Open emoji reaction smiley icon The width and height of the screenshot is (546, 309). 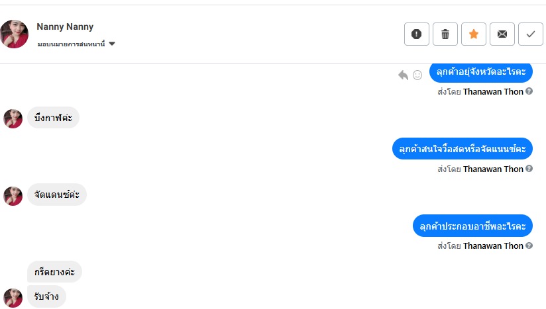[x=417, y=75]
